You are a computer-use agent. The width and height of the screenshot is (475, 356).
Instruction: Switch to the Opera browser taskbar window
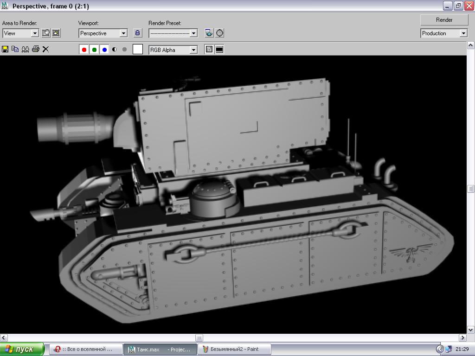point(86,349)
